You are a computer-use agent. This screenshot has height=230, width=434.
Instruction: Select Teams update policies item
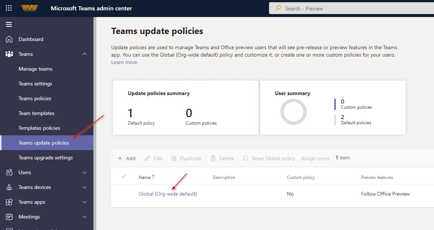(47, 143)
